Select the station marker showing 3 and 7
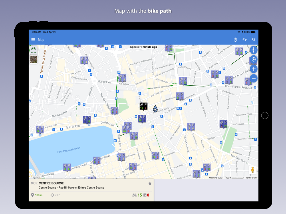The width and height of the screenshot is (286, 214). tap(196, 174)
